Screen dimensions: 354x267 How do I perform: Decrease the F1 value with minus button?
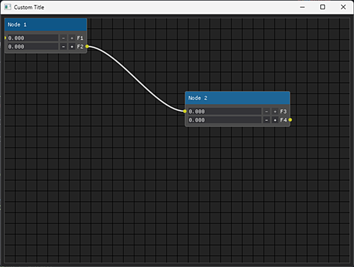63,38
